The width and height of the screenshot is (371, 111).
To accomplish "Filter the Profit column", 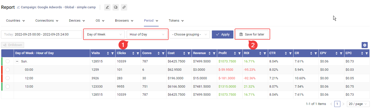I will (239, 53).
